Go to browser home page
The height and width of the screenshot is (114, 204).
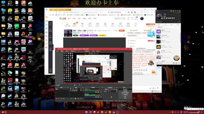tap(60, 12)
